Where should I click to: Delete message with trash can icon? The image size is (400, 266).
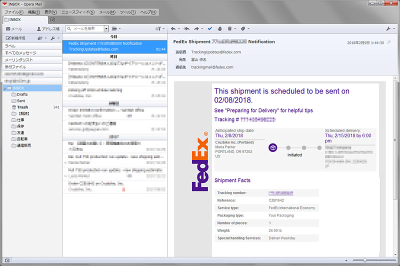[229, 28]
